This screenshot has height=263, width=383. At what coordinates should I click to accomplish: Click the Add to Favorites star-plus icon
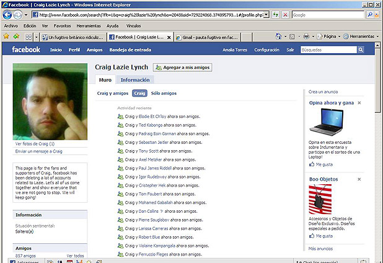coord(16,37)
